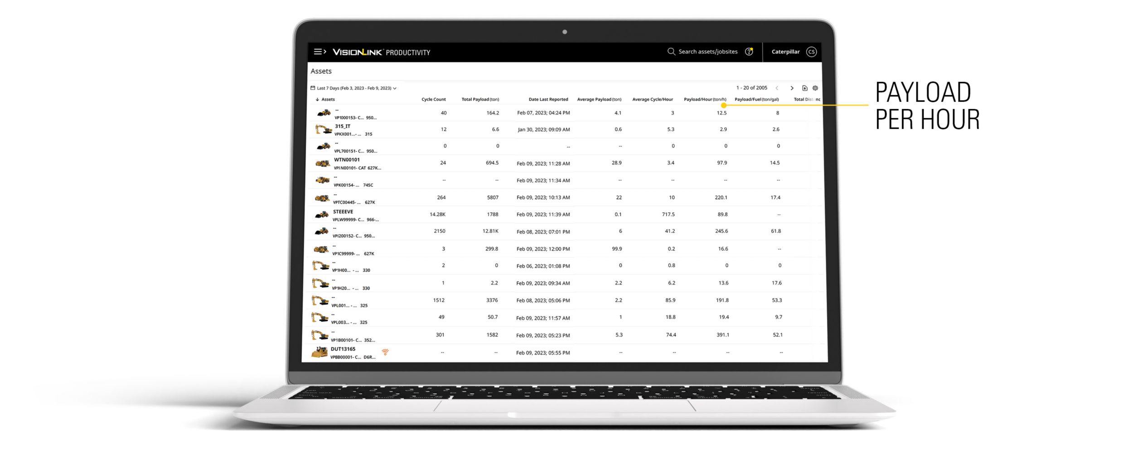This screenshot has height=457, width=1133.
Task: Open the help question mark icon
Action: [x=749, y=52]
